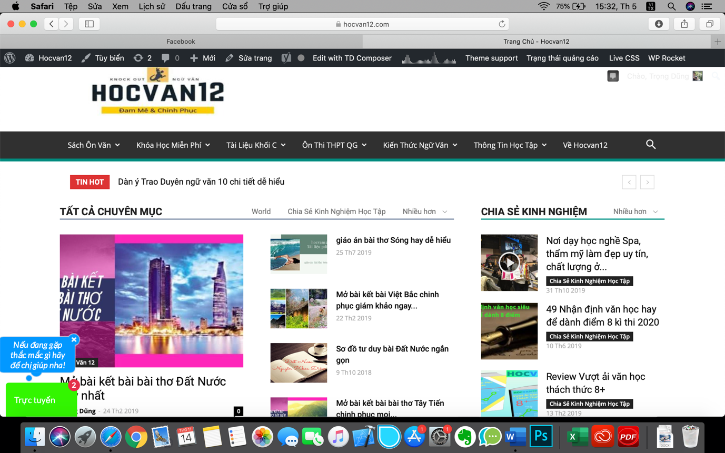725x453 pixels.
Task: Click the Safari forward navigation arrow
Action: (x=66, y=24)
